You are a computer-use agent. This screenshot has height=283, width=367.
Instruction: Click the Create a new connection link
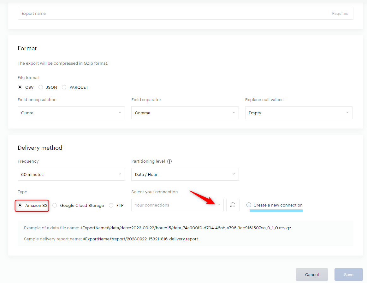278,205
